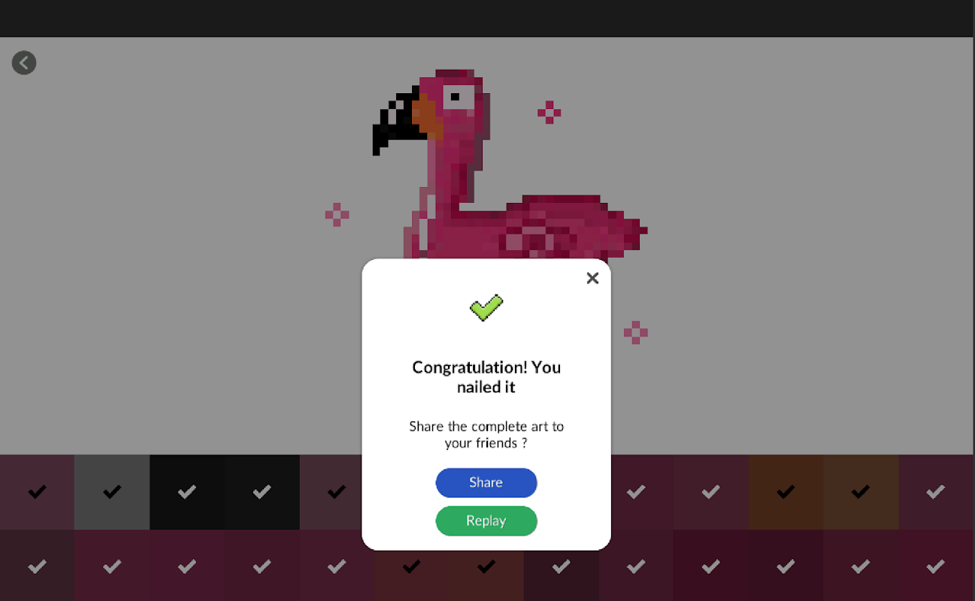Viewport: 975px width, 601px height.
Task: Pick the bottom-right crimson swatch
Action: [936, 566]
